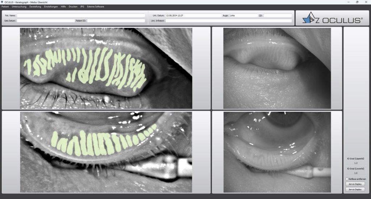Viewport: 371px width, 199px height.
Task: Select the upper eyelid meibography image with green overlay
Action: pos(106,68)
